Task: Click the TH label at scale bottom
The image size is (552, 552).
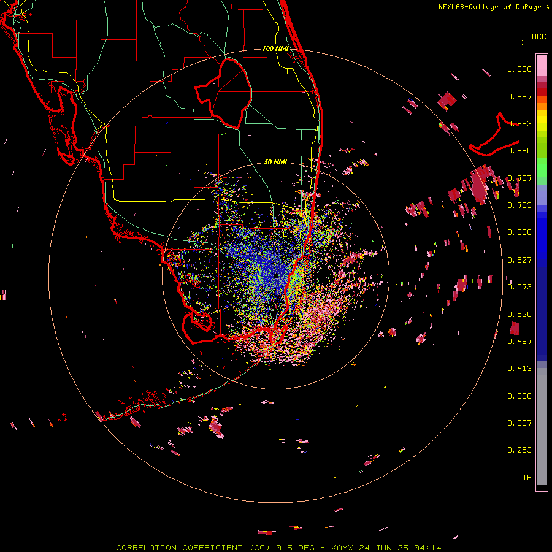Action: tap(527, 478)
